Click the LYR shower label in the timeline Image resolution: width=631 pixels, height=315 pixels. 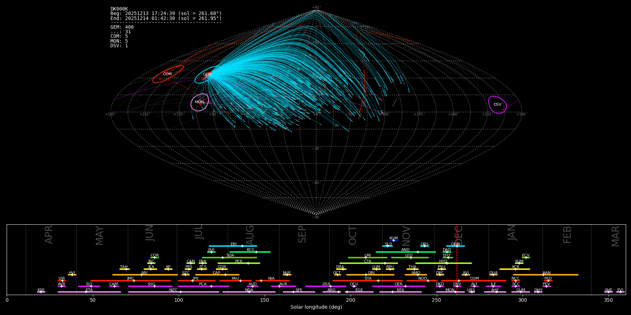pyautogui.click(x=62, y=278)
